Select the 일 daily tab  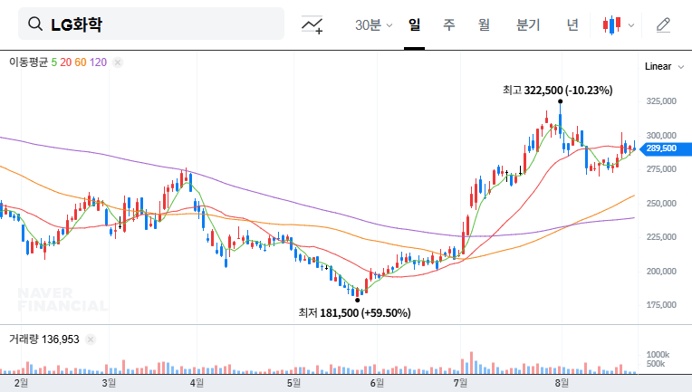(414, 24)
